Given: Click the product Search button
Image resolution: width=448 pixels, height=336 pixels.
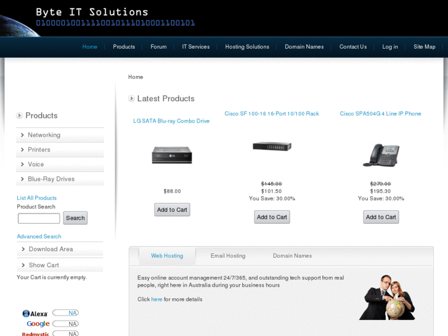Looking at the screenshot, I should coord(75,218).
